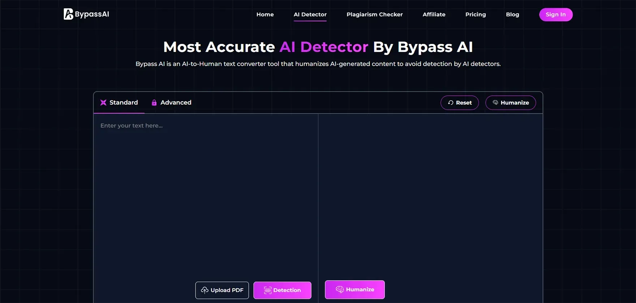Select the Standard mode tab
Image resolution: width=636 pixels, height=303 pixels.
119,103
